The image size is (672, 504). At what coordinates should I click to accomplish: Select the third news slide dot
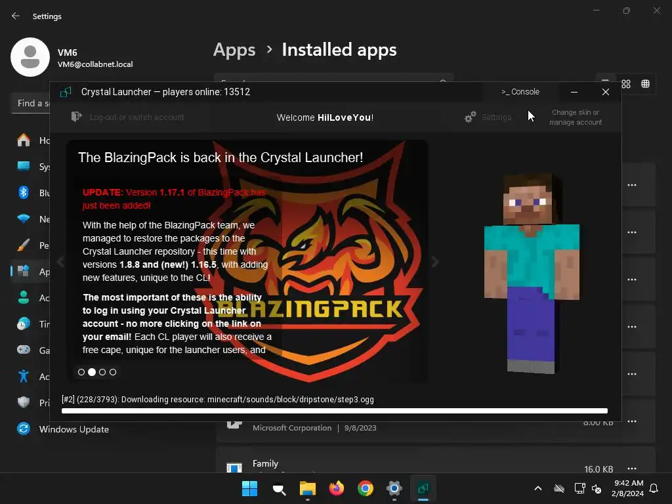pos(102,372)
